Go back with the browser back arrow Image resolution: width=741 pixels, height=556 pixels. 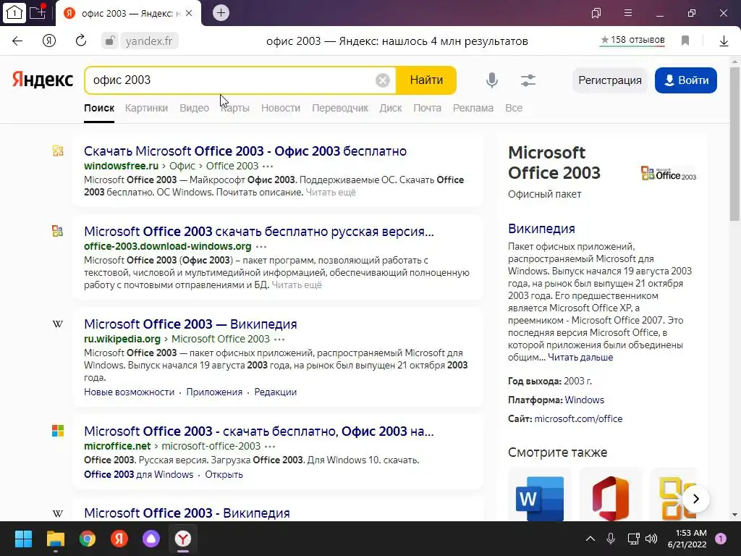(x=17, y=41)
